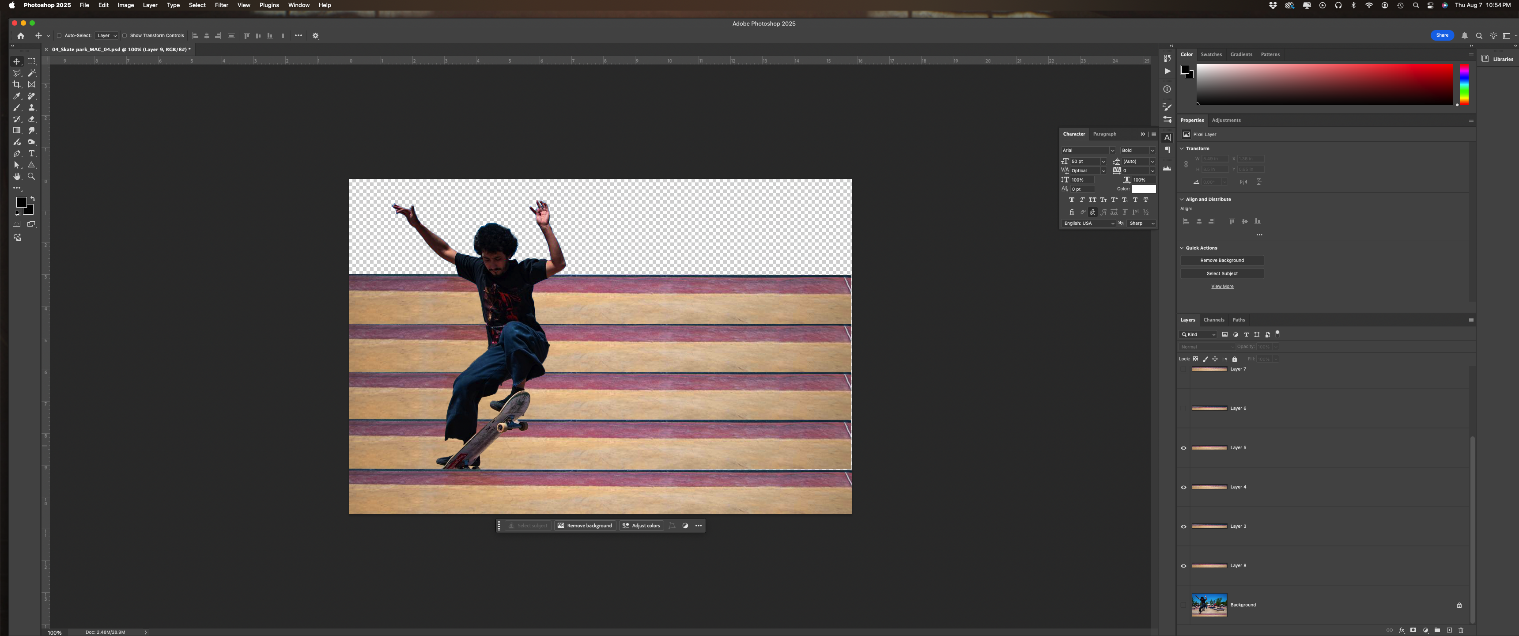Image resolution: width=1519 pixels, height=636 pixels.
Task: Select the Zoom tool in the toolbar
Action: pos(32,176)
